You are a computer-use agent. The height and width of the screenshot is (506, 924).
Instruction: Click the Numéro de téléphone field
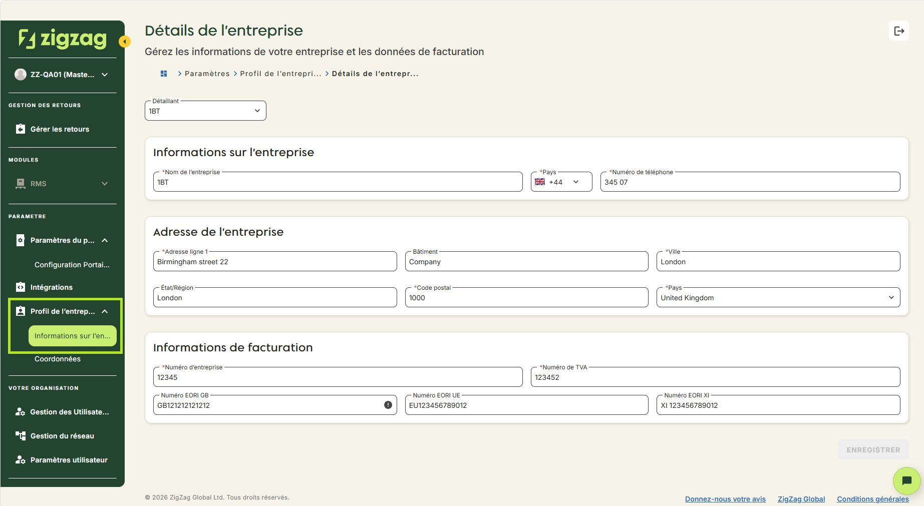[750, 182]
